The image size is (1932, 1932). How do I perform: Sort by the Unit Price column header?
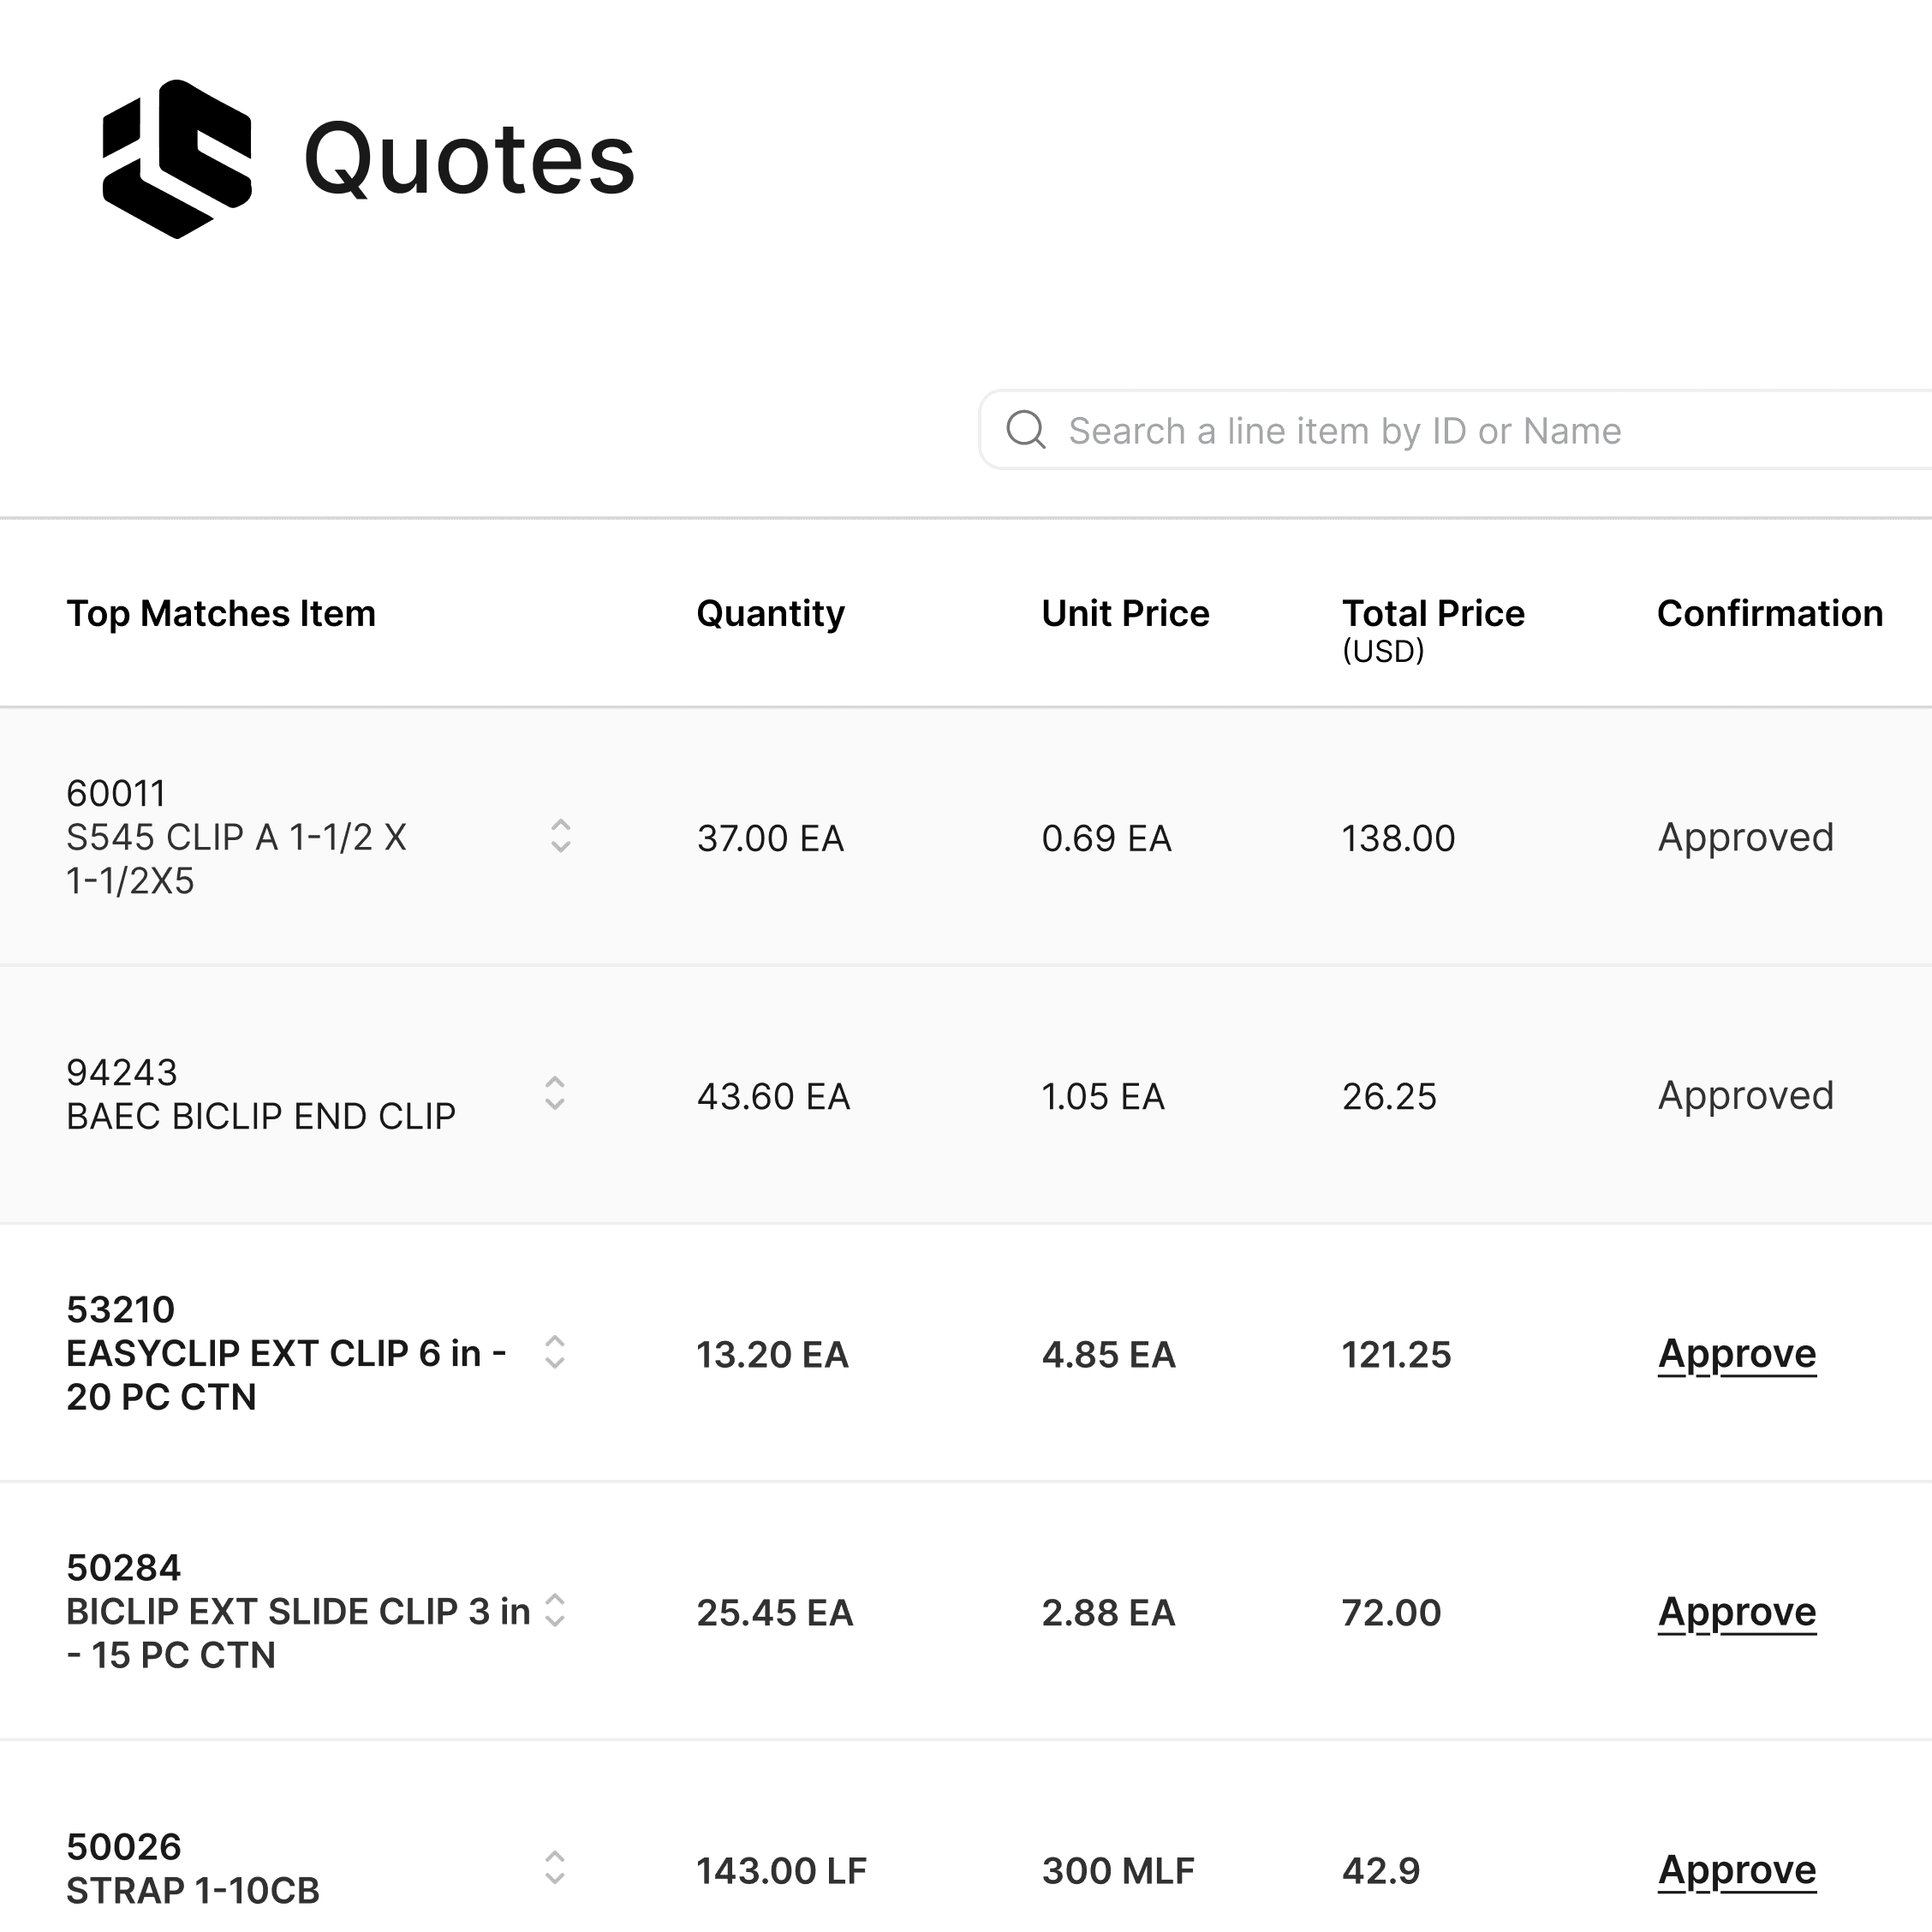[x=1125, y=613]
